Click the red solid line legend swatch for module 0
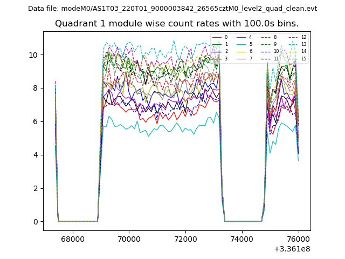 click(217, 37)
